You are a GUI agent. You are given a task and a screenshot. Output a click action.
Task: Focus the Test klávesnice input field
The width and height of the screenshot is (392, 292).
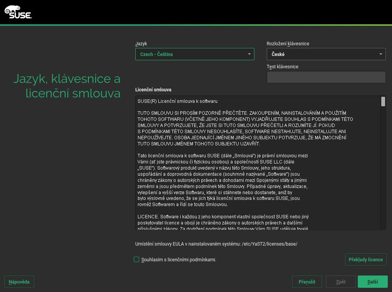tap(326, 77)
